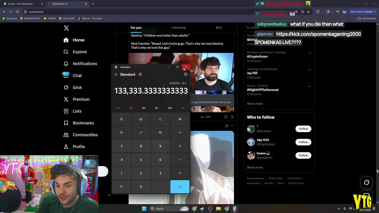Click the C clear button
The image size is (379, 213).
160,119
